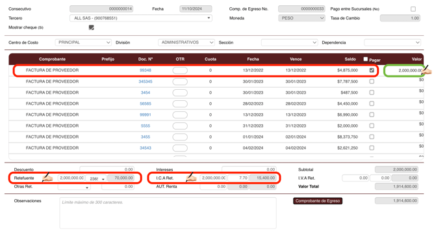Check Pagar for invoice 34543
447x244 pixels.
coord(372,148)
